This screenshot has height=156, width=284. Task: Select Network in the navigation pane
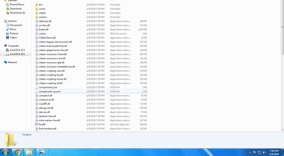click(12, 62)
